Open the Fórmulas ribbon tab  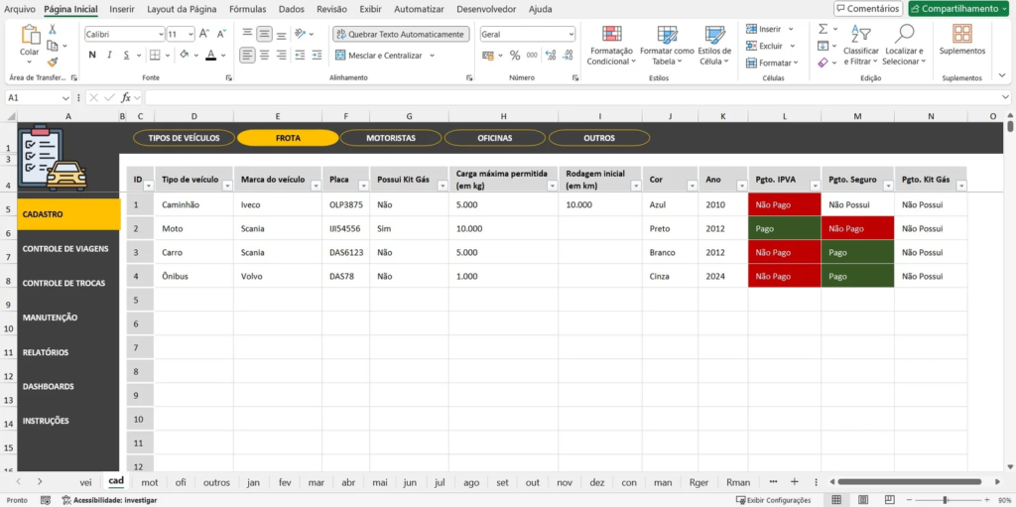[x=247, y=9]
